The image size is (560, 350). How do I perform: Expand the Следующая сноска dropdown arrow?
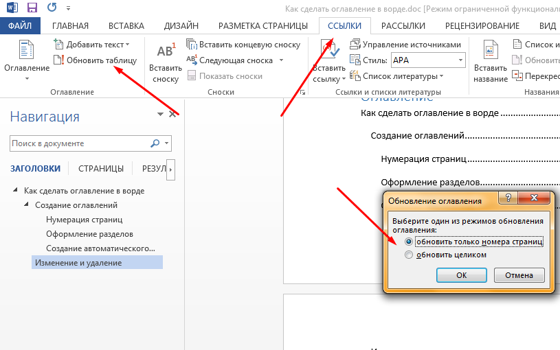[x=282, y=60]
